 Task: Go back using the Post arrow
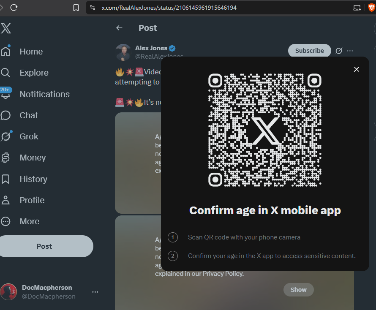pyautogui.click(x=119, y=28)
